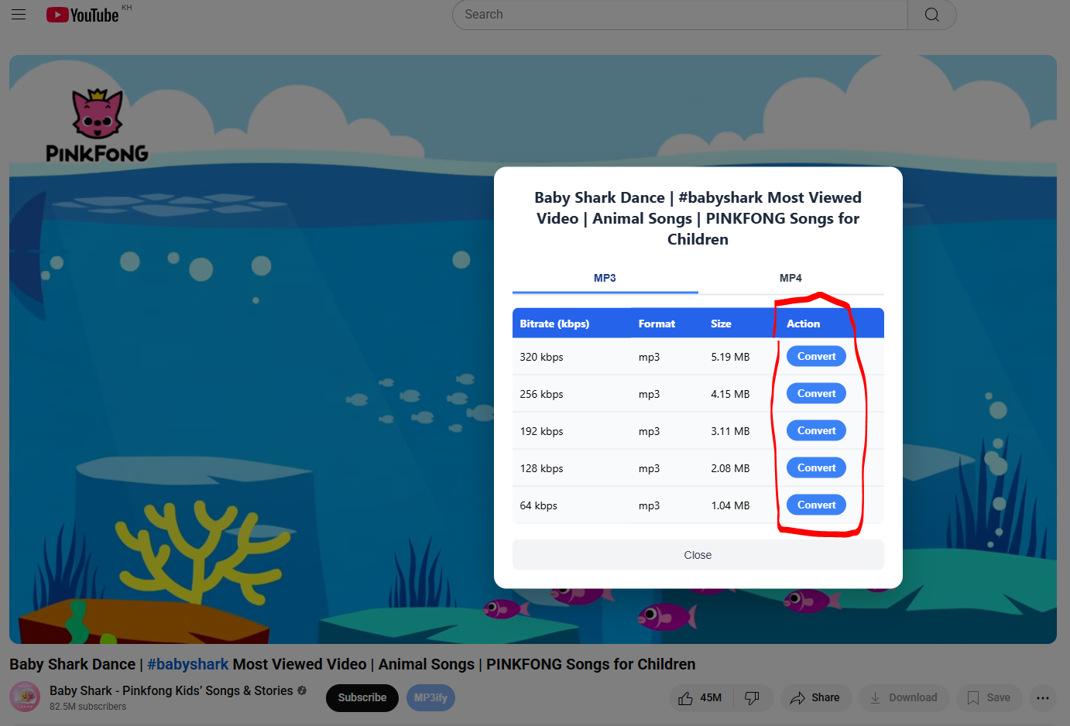Convert the 256 kbps mp3
This screenshot has width=1070, height=726.
(x=816, y=393)
